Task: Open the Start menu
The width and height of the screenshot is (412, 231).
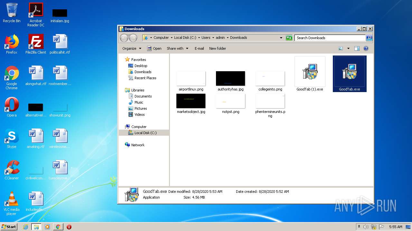Action: pyautogui.click(x=9, y=227)
